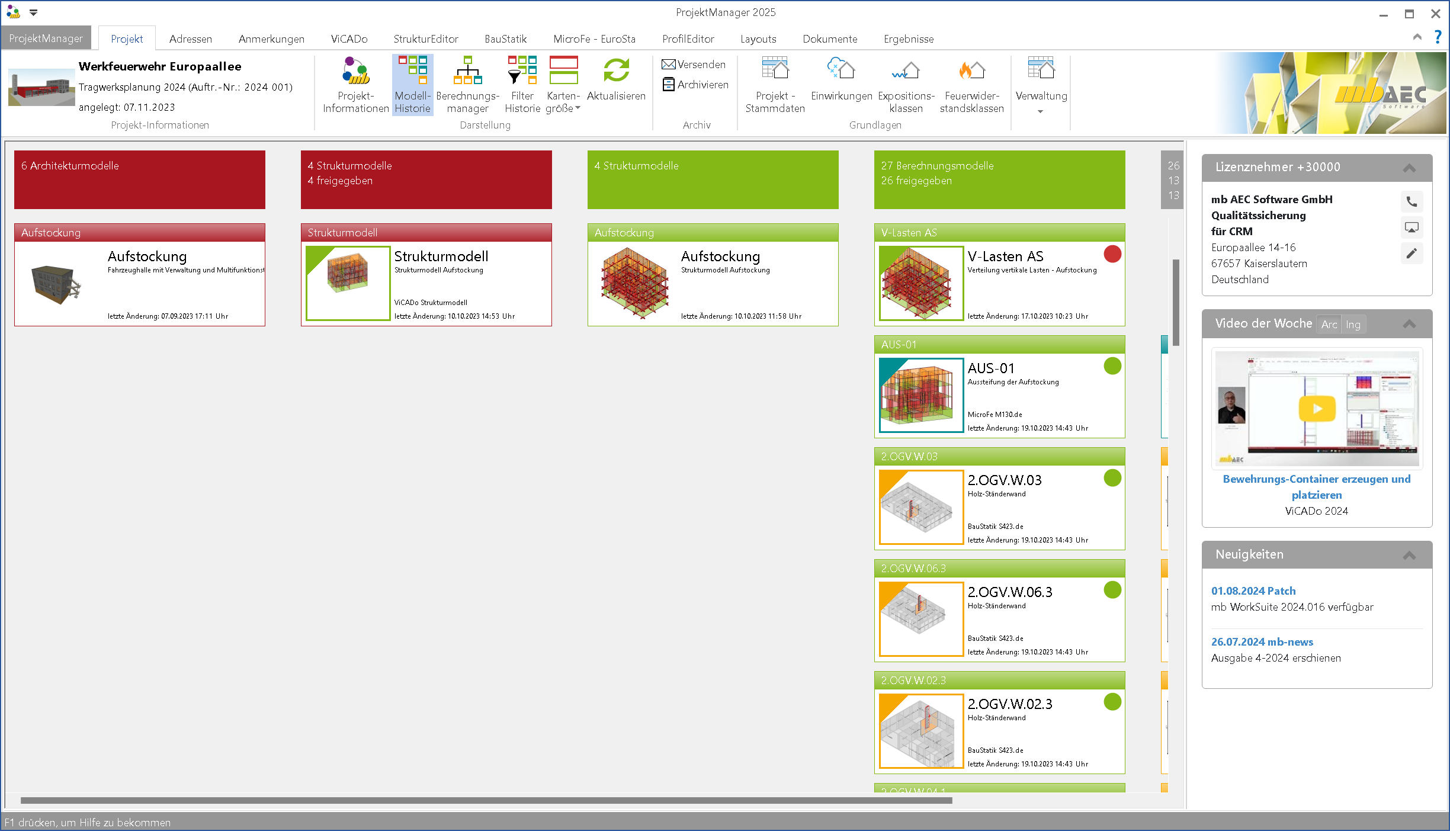The image size is (1450, 831).
Task: Click the Projekt tab
Action: coord(127,38)
